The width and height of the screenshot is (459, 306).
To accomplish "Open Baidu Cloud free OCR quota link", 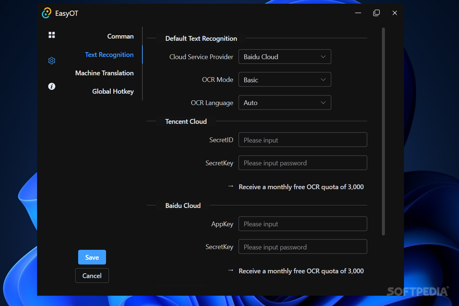I will pos(301,271).
